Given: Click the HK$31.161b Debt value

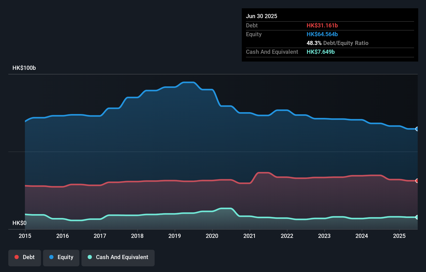Looking at the screenshot, I should pos(322,25).
